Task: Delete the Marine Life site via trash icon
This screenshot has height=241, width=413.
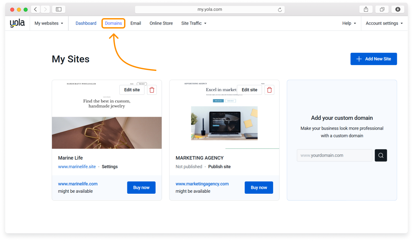Action: (x=152, y=90)
